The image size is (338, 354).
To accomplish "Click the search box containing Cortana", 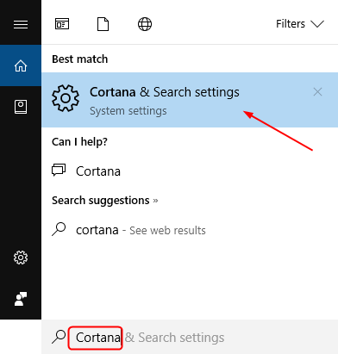I will tap(190, 338).
